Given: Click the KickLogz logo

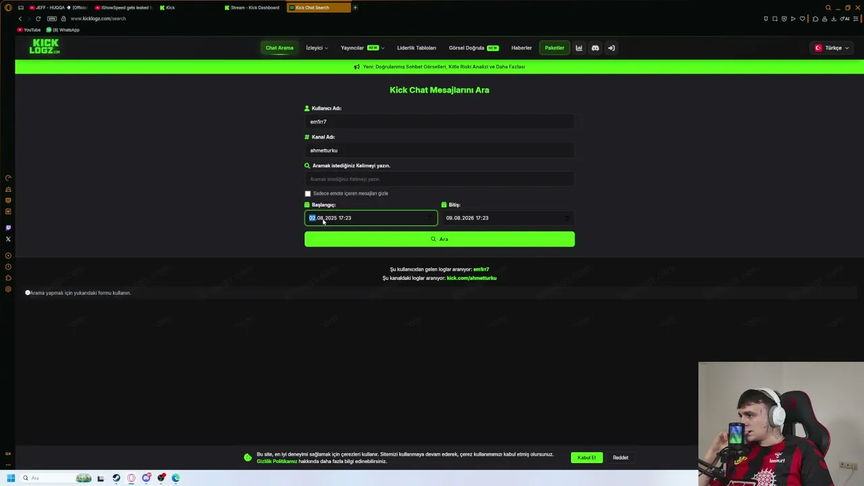Looking at the screenshot, I should [x=45, y=47].
